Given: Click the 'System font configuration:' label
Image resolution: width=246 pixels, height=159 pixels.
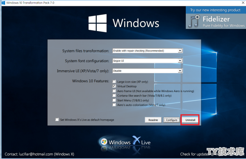Looking at the screenshot, I should pos(87,61).
